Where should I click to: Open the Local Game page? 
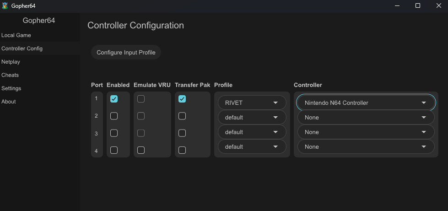(x=16, y=35)
